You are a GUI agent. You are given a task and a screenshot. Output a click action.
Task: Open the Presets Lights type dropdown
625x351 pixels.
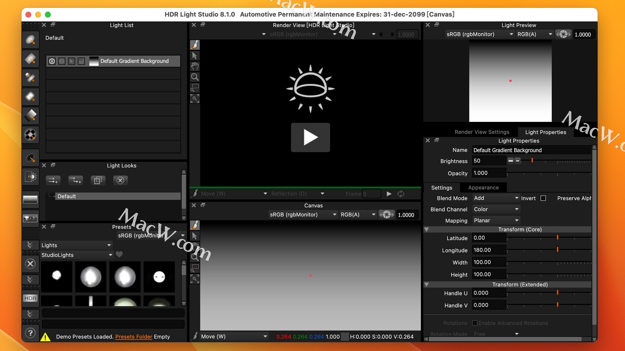[76, 245]
